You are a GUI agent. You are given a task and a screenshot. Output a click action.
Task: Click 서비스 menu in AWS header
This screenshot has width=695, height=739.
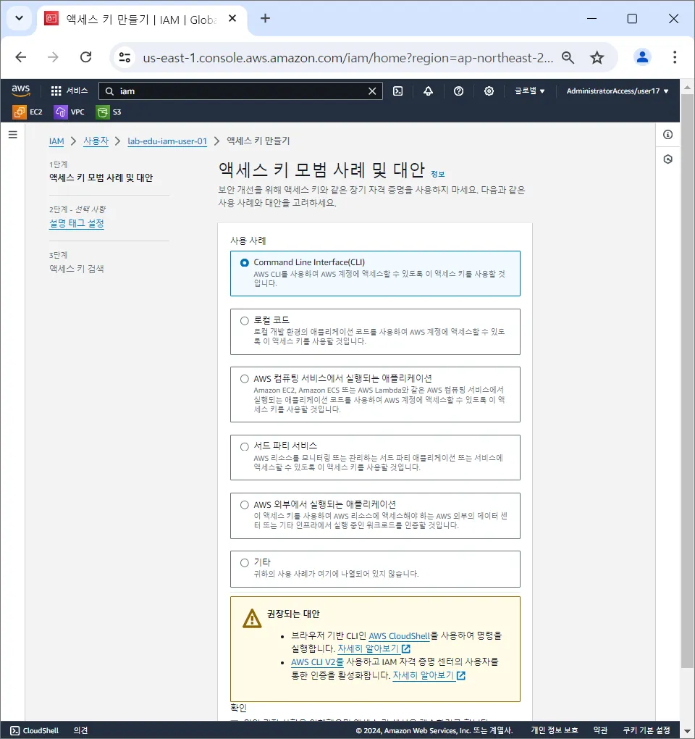point(77,91)
